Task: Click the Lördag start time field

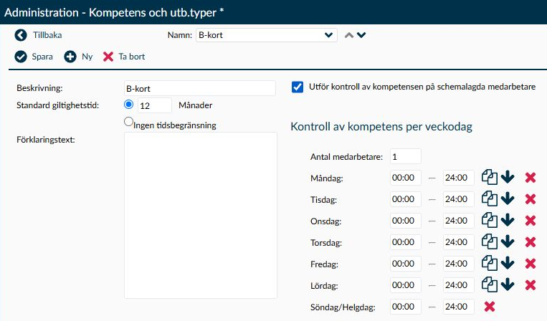Action: coord(405,284)
